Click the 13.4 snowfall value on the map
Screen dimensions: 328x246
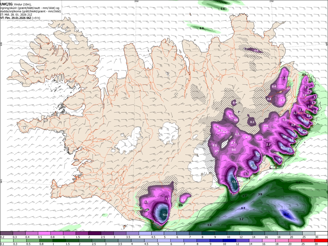tap(235, 182)
